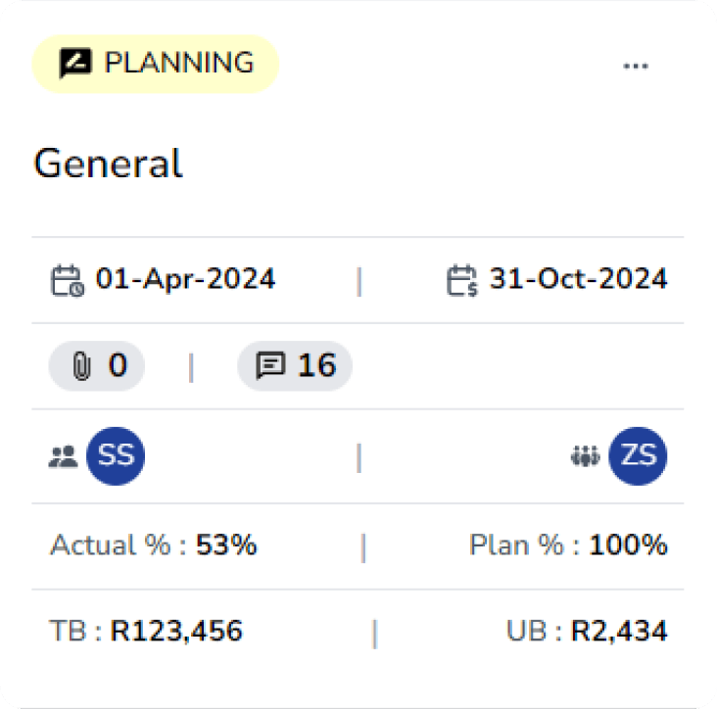Click the comments speech bubble icon

pos(268,366)
